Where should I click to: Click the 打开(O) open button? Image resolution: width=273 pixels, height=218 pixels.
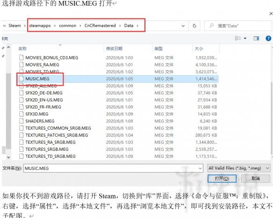(222, 178)
